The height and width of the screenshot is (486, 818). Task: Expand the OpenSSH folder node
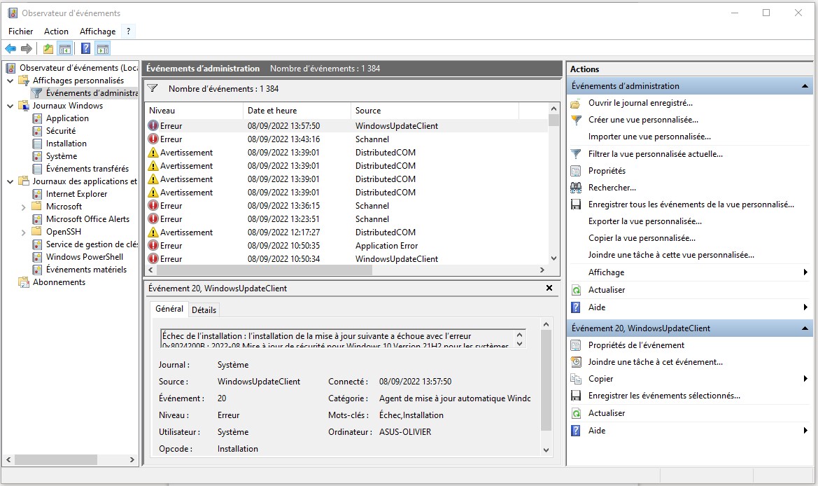(23, 232)
